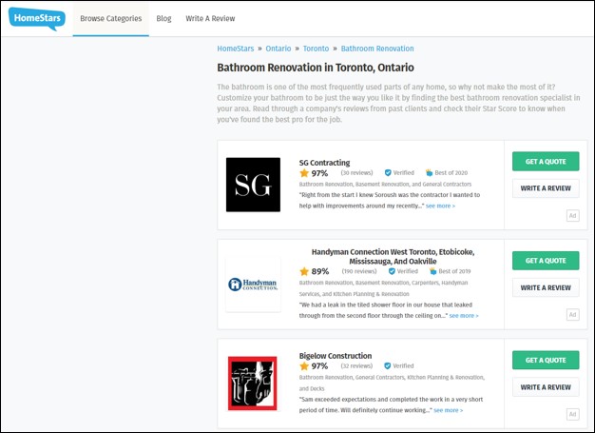This screenshot has width=595, height=433.
Task: Open the Handyman Connection logo thumbnail
Action: pyautogui.click(x=253, y=285)
